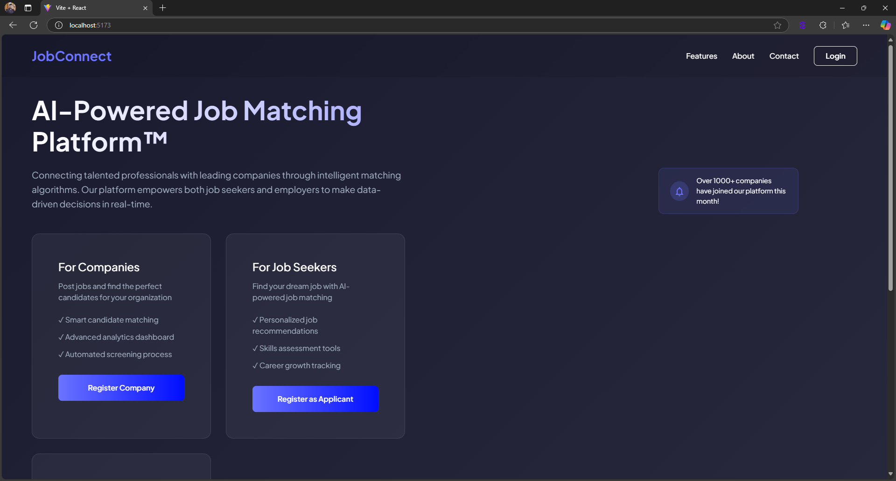
Task: Click 'Personalized job recommendations' list item
Action: 285,325
